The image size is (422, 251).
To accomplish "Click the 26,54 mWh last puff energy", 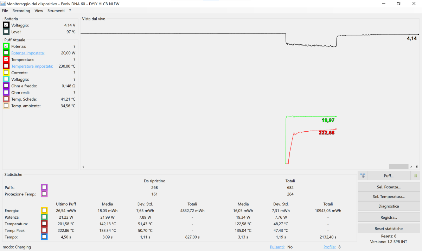I will pos(66,211).
